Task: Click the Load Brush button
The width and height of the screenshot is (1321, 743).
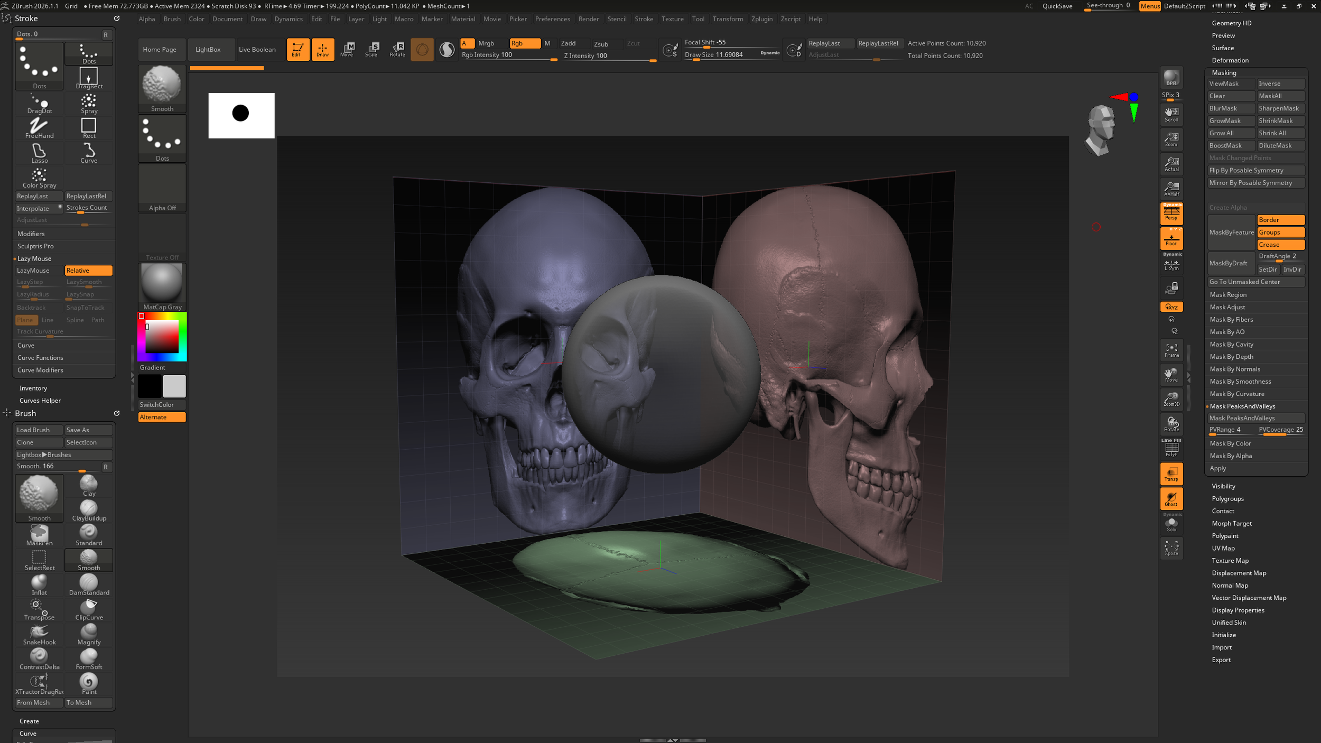Action: pyautogui.click(x=39, y=430)
